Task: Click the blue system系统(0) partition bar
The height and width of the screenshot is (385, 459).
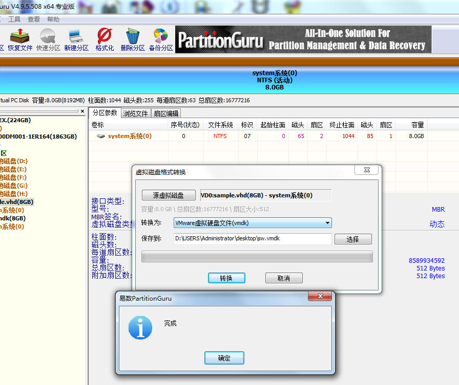Action: (x=229, y=80)
